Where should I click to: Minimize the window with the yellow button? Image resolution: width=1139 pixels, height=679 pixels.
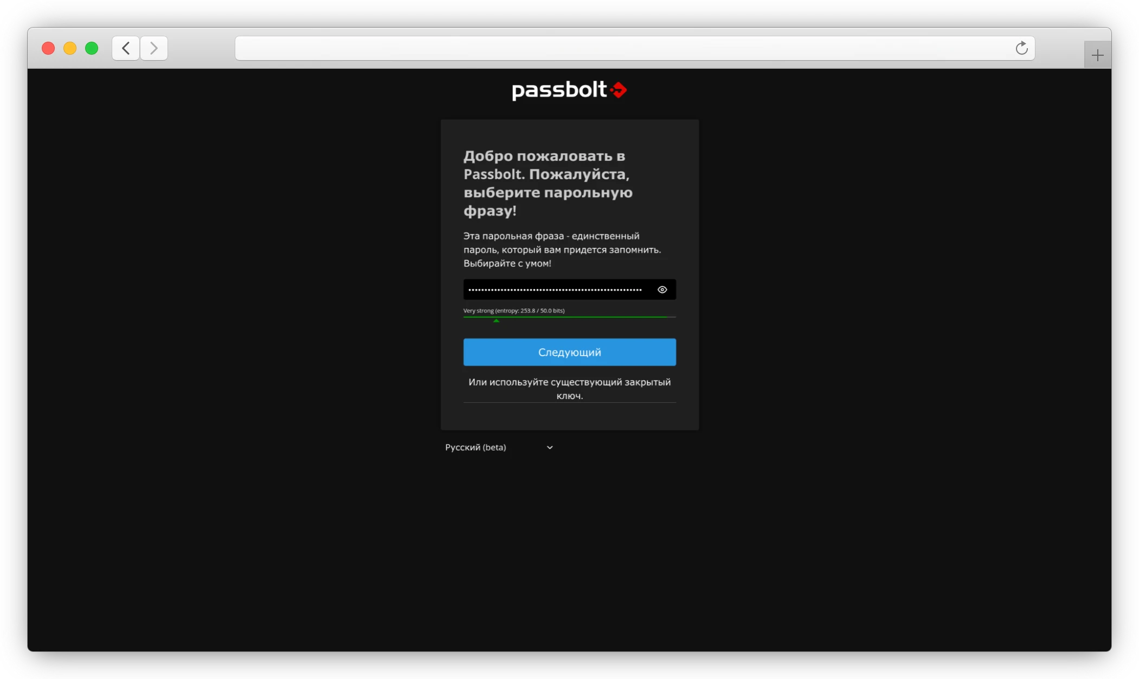point(70,48)
